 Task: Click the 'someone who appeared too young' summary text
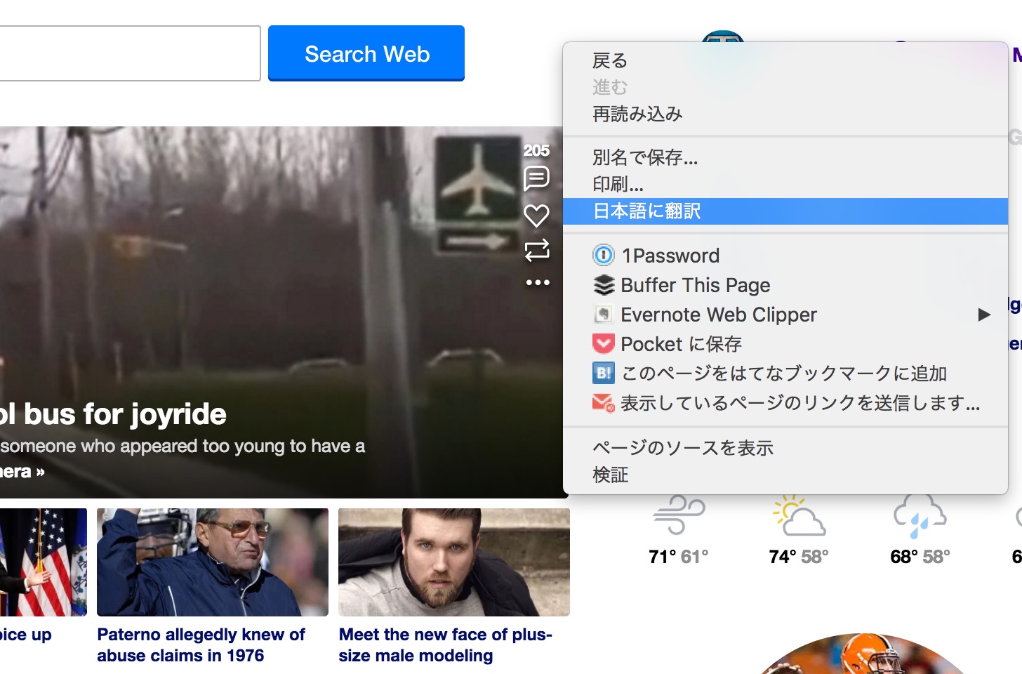[182, 447]
